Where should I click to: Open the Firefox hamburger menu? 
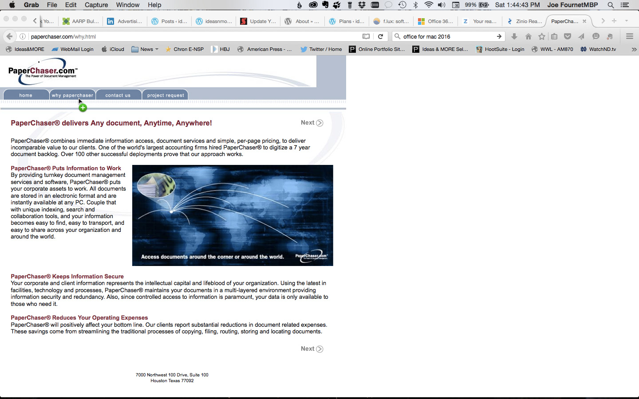click(630, 36)
